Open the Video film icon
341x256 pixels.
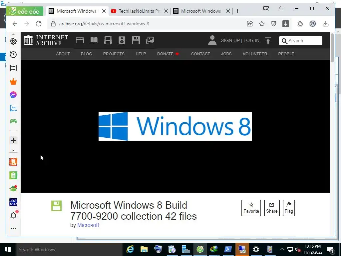point(108,40)
